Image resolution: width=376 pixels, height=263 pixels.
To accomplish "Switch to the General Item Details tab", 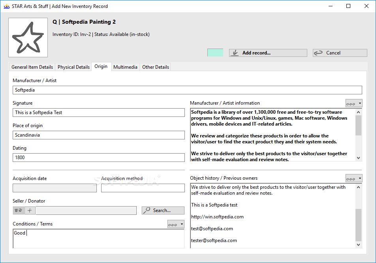I will click(x=32, y=67).
